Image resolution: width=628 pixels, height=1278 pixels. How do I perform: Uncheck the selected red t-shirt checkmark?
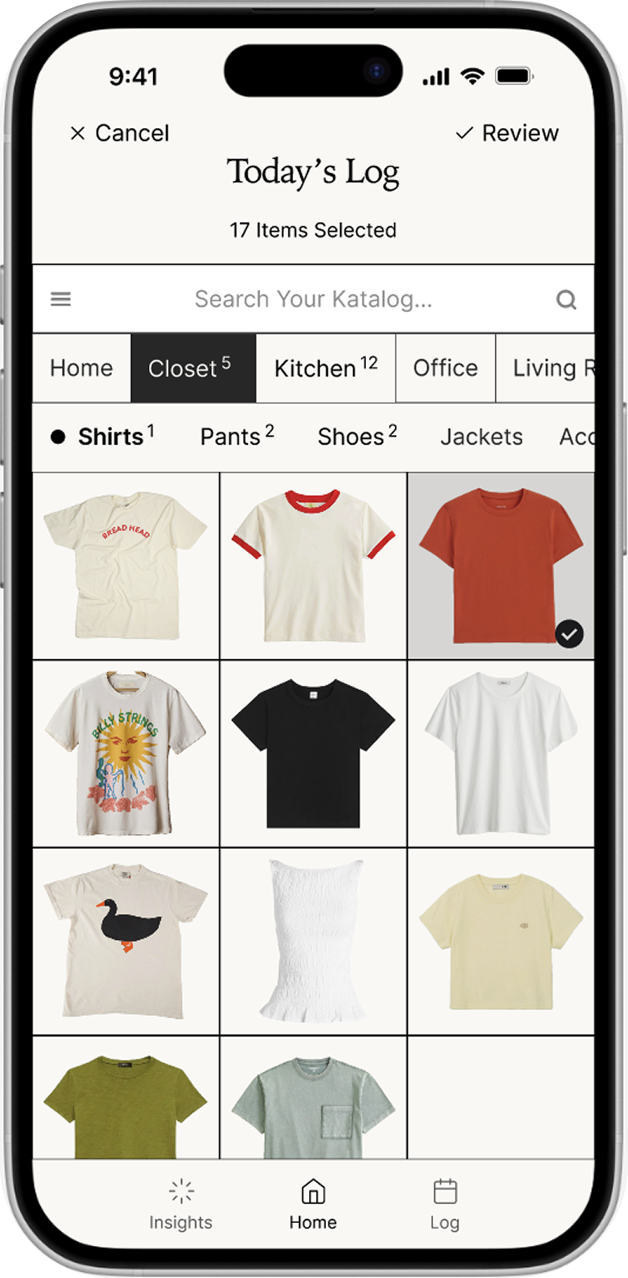[569, 633]
